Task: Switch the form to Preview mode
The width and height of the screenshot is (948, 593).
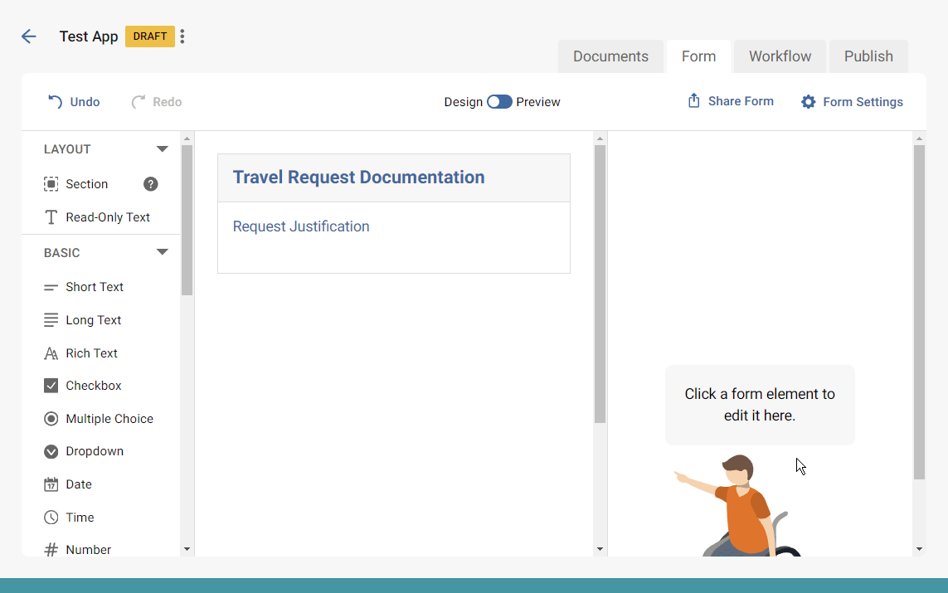Action: 499,100
